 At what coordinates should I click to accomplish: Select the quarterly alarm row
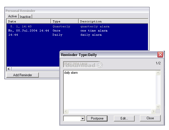point(77,26)
